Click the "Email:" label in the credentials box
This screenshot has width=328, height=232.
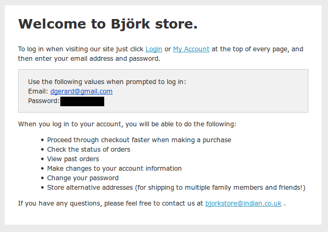click(38, 91)
